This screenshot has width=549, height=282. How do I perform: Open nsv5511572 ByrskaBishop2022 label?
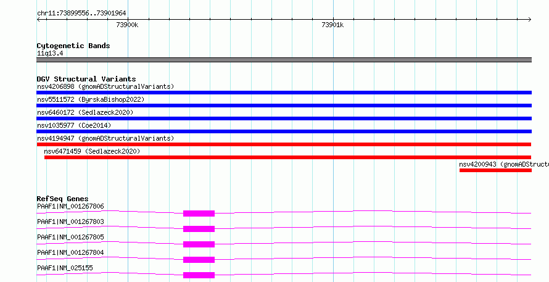(91, 99)
